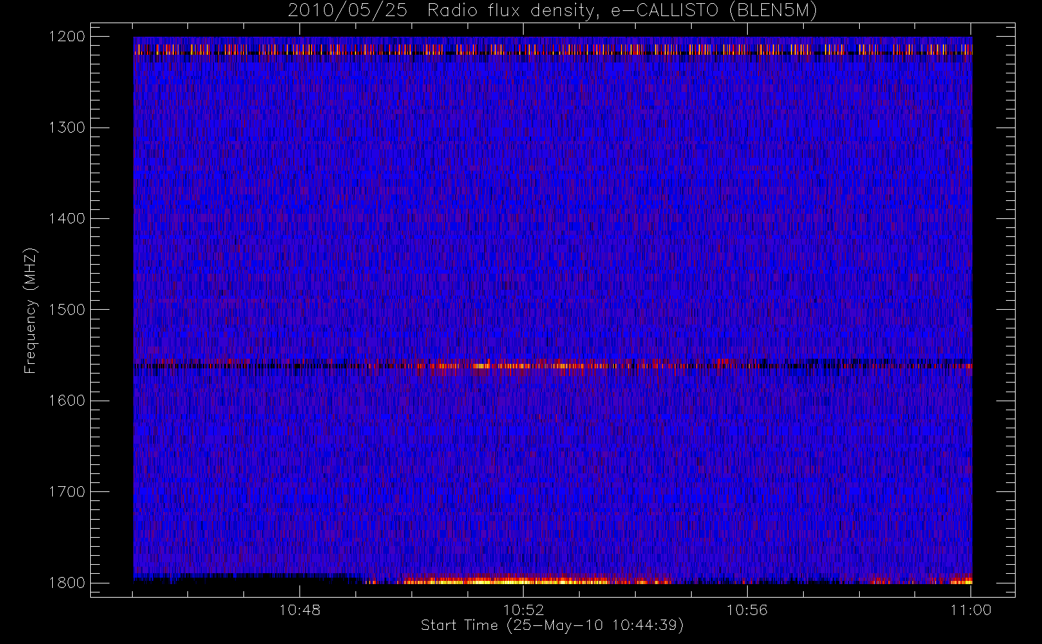Select the 1800 frequency tick label
The width and height of the screenshot is (1042, 644).
(67, 583)
